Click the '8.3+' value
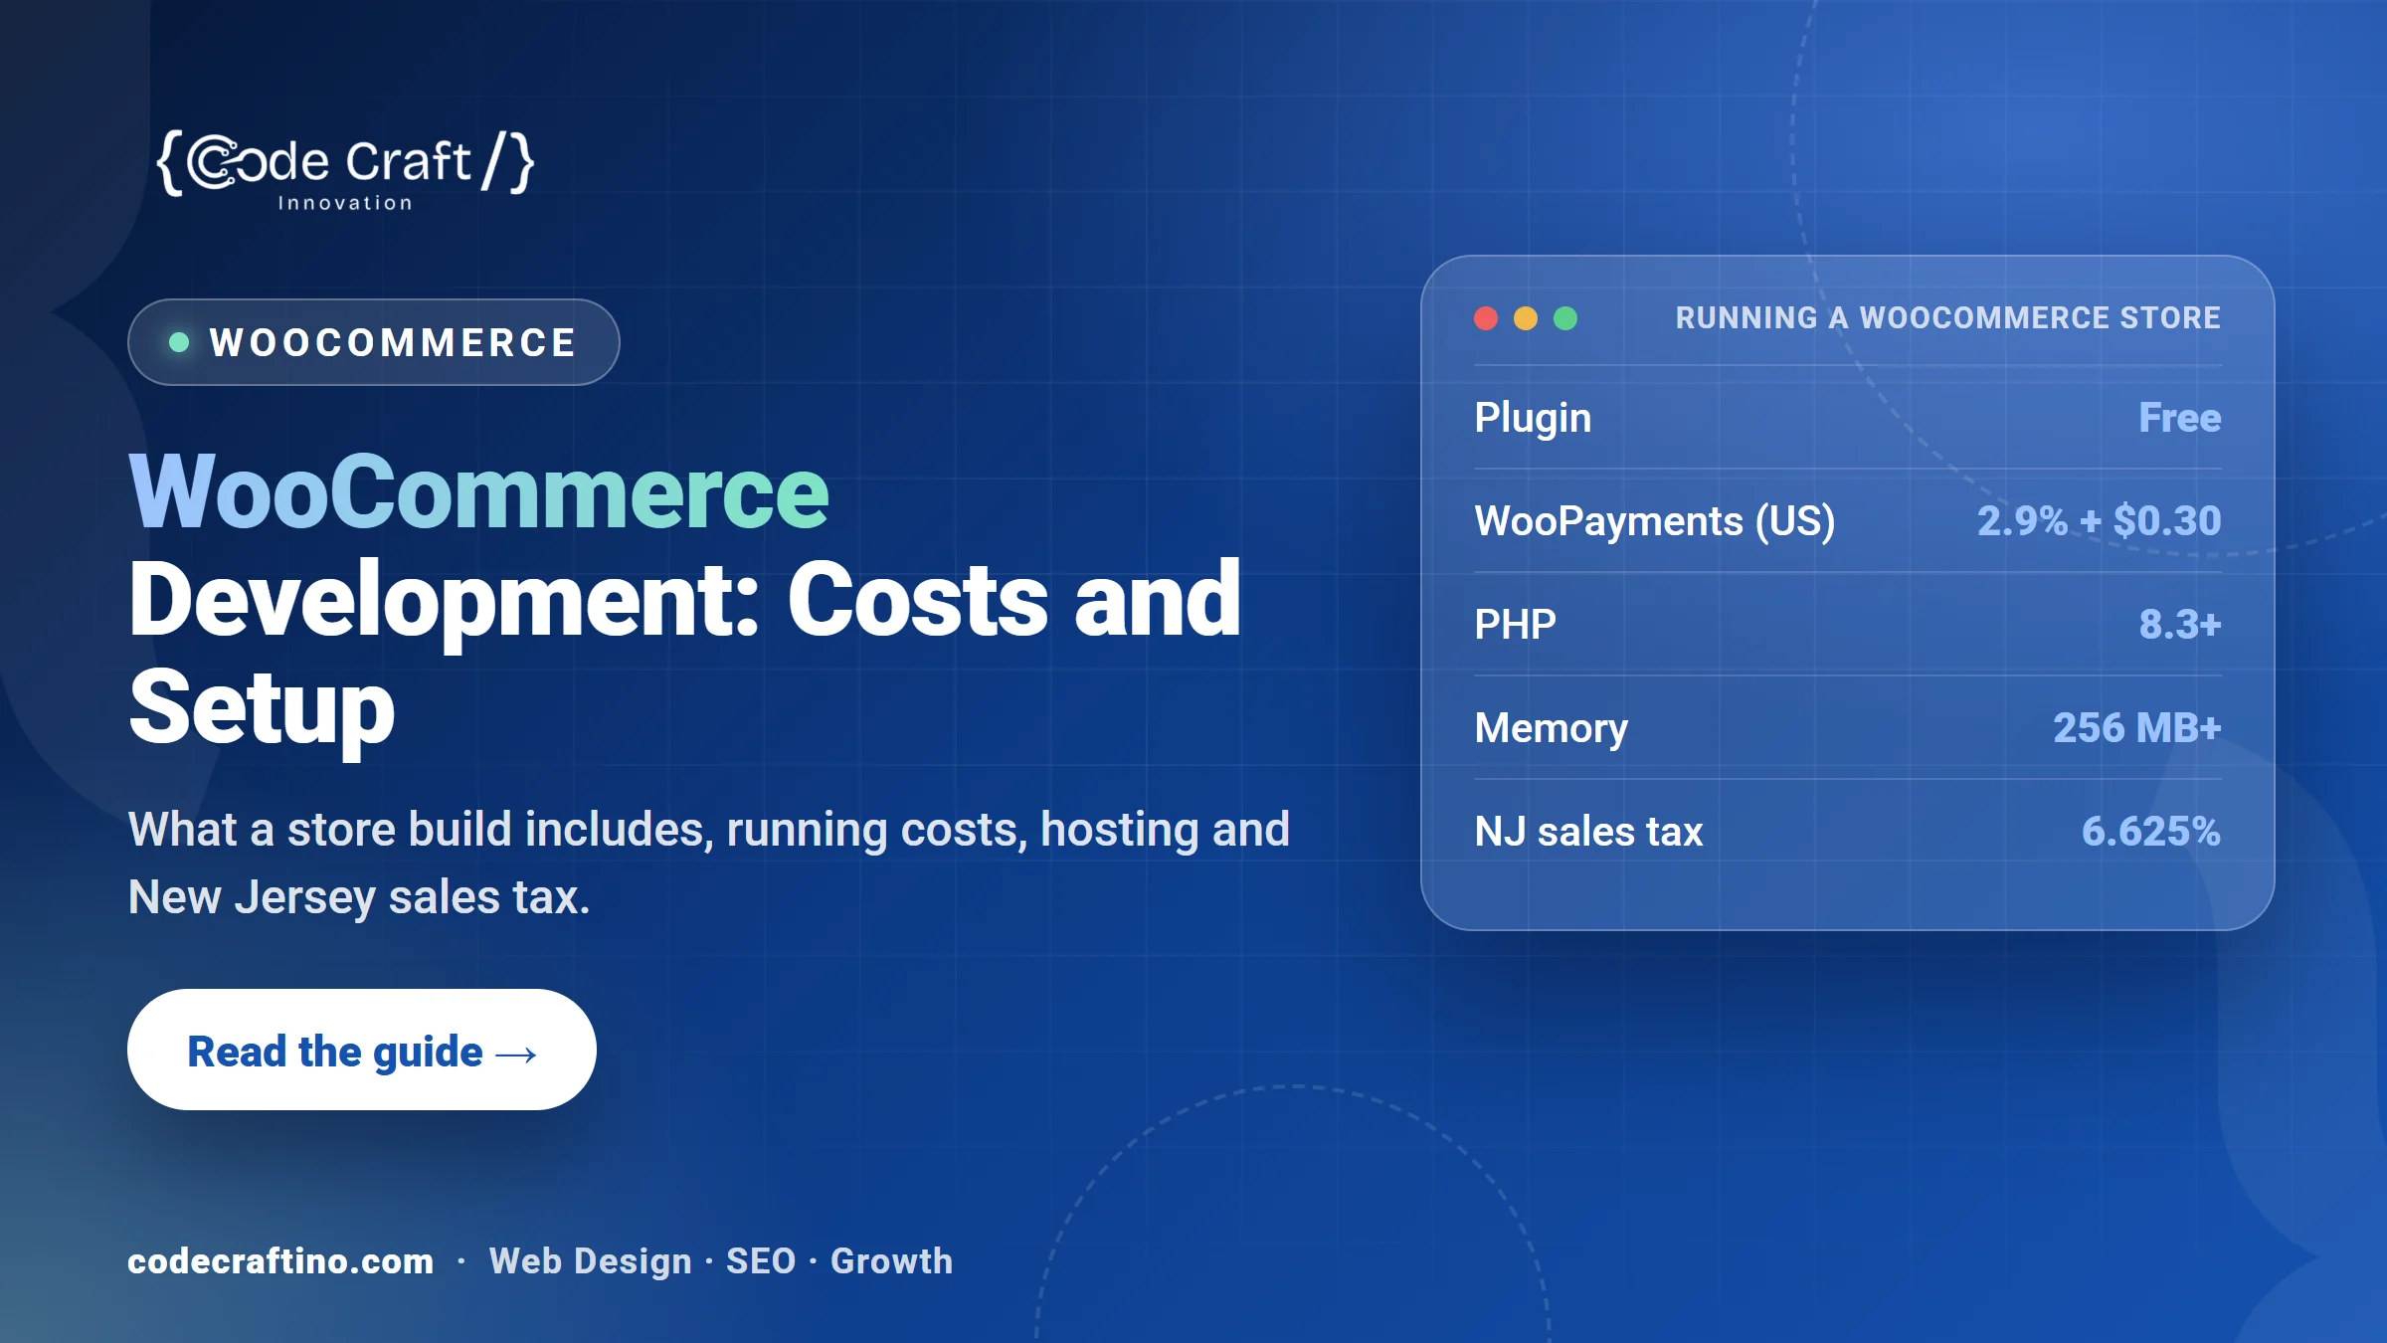The width and height of the screenshot is (2387, 1343). pyautogui.click(x=2180, y=625)
